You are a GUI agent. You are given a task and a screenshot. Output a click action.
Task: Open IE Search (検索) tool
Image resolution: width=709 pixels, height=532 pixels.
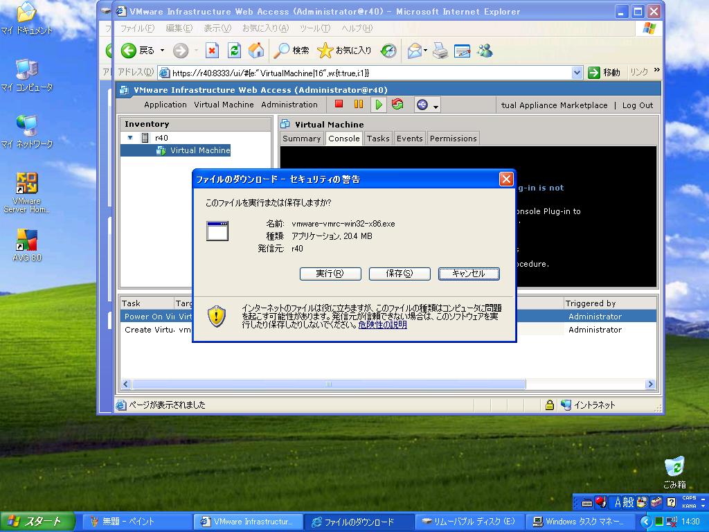(x=291, y=51)
